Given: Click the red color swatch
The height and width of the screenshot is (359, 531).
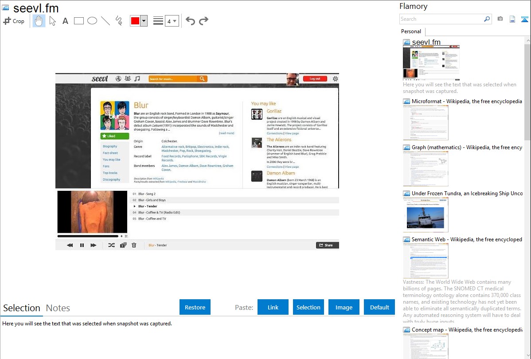Looking at the screenshot, I should 135,21.
